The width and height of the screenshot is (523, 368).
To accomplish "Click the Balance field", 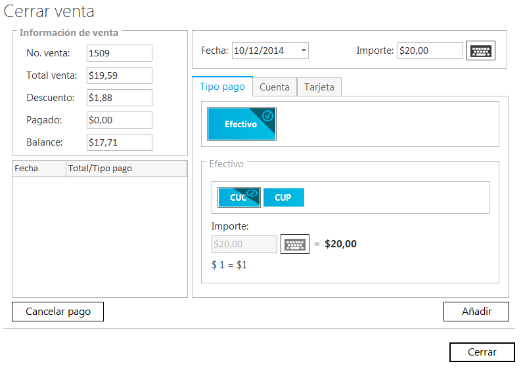I will coord(119,142).
